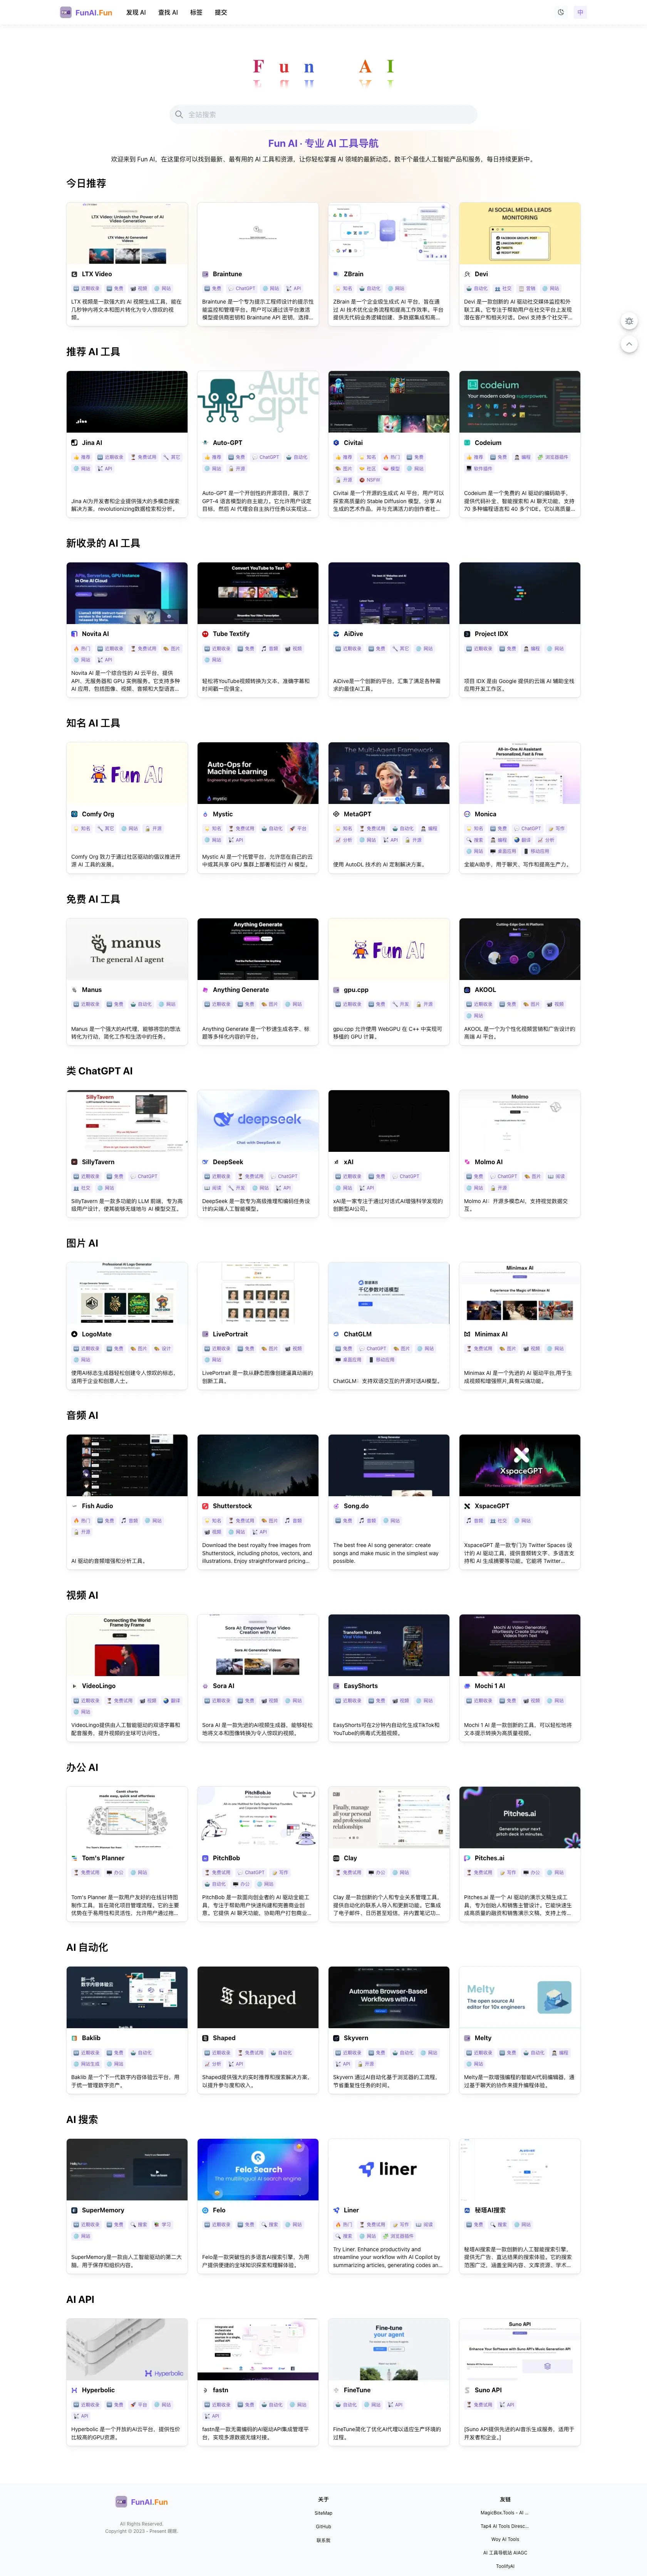The image size is (647, 2576).
Task: Click the Monica favicon icon
Action: (x=467, y=814)
